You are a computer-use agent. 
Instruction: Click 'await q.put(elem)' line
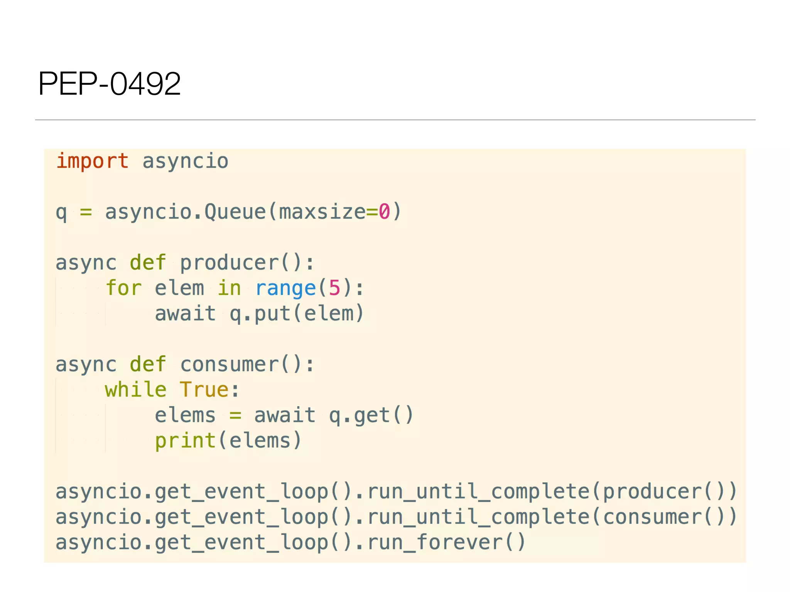point(259,314)
